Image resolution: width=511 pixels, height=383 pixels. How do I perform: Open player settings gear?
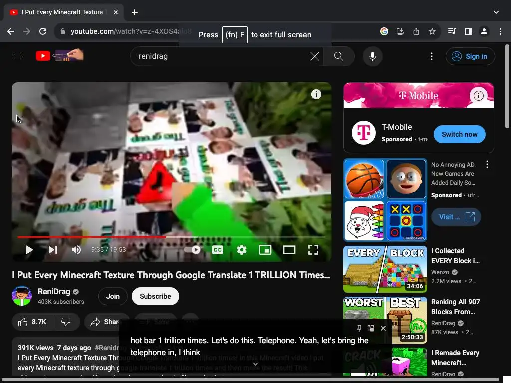coord(241,250)
